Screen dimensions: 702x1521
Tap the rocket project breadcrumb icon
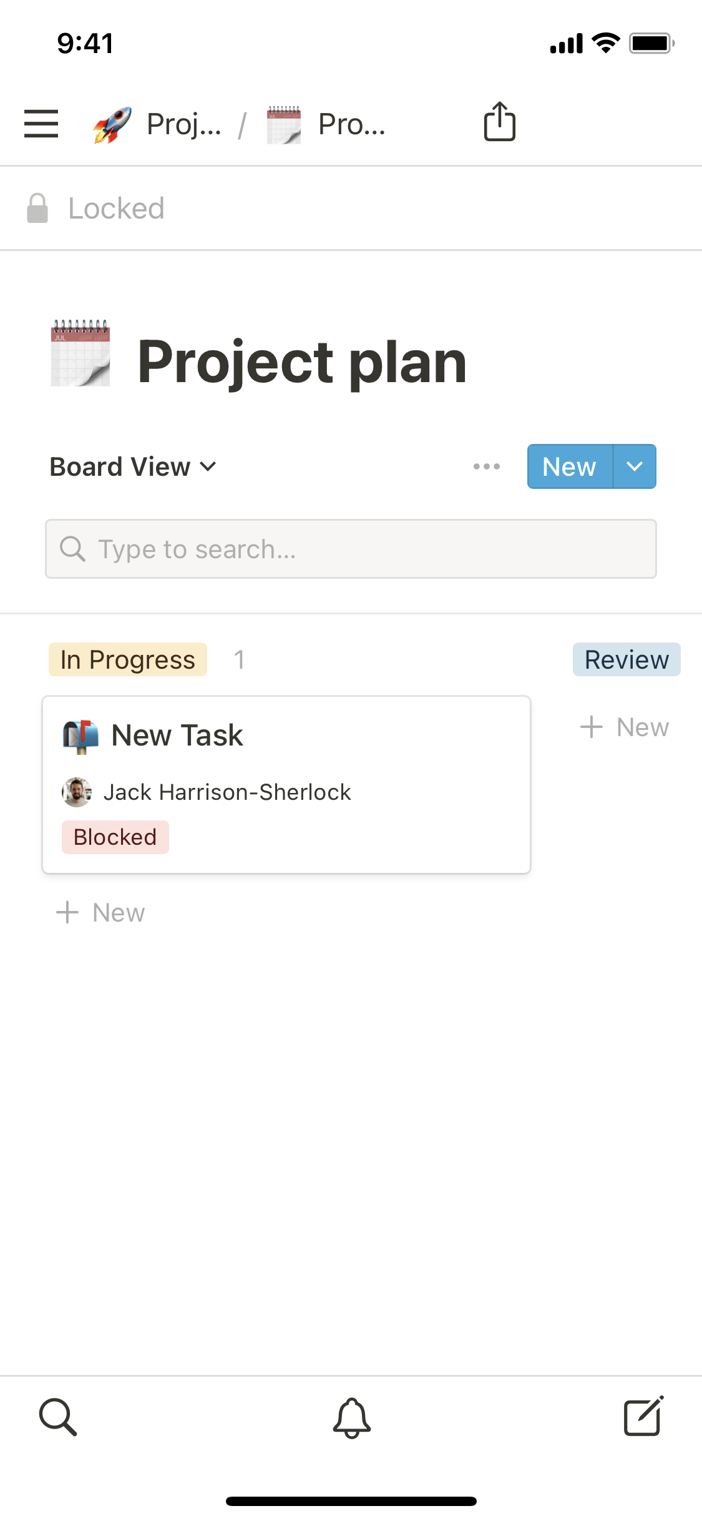(x=112, y=125)
